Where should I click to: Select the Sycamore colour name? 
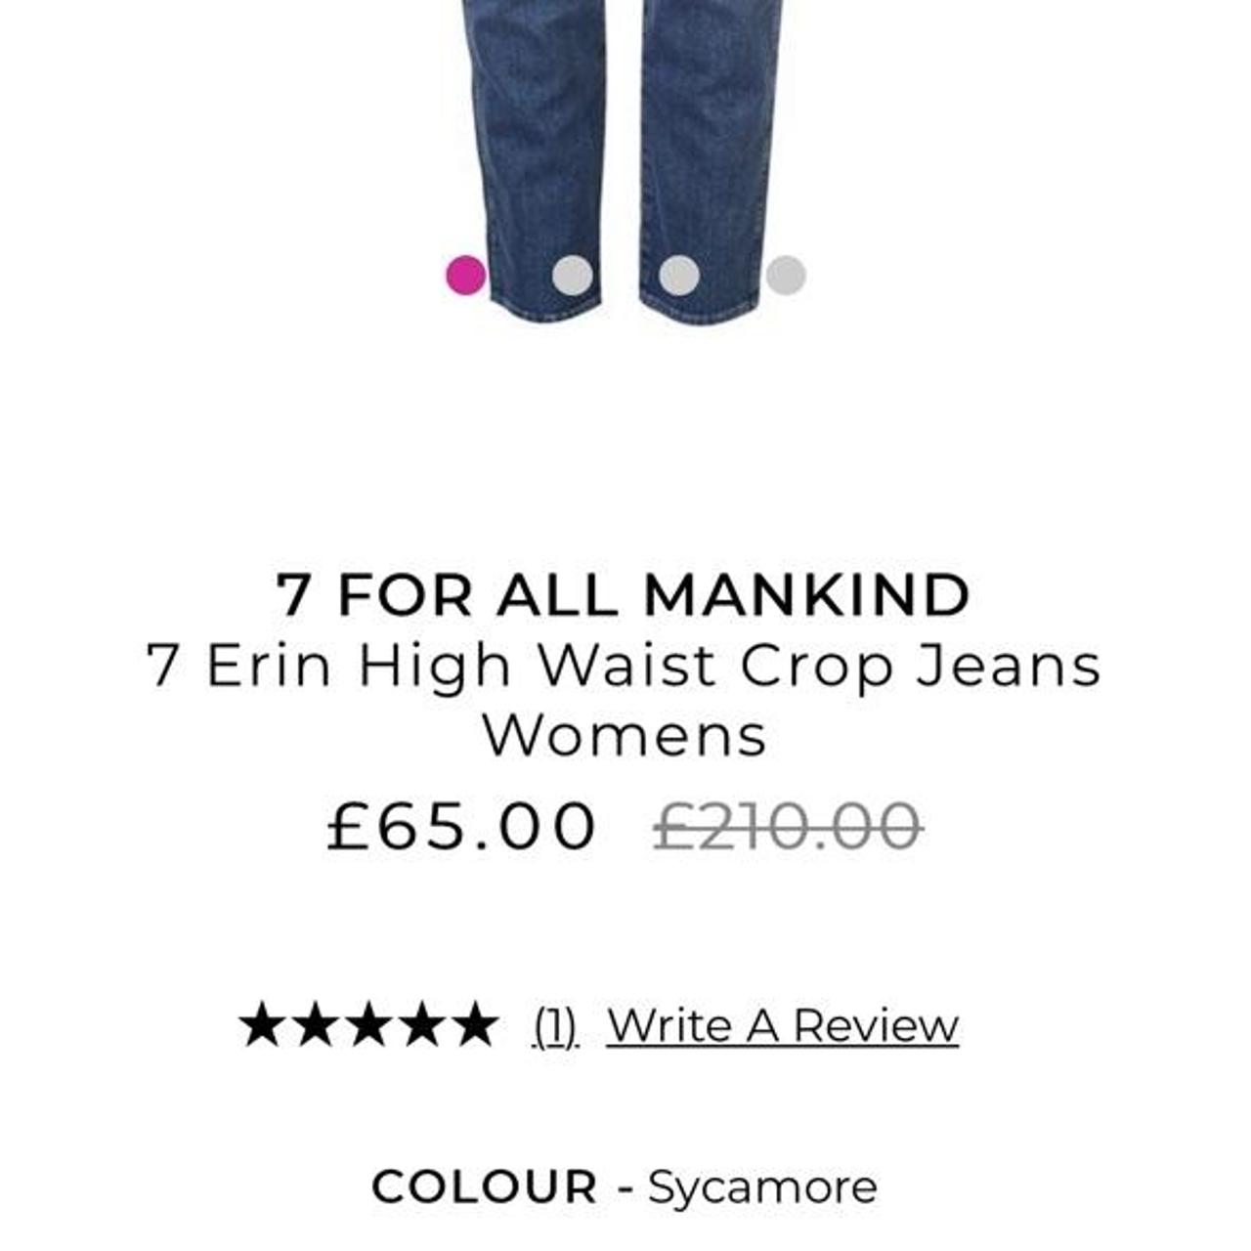coord(762,1188)
